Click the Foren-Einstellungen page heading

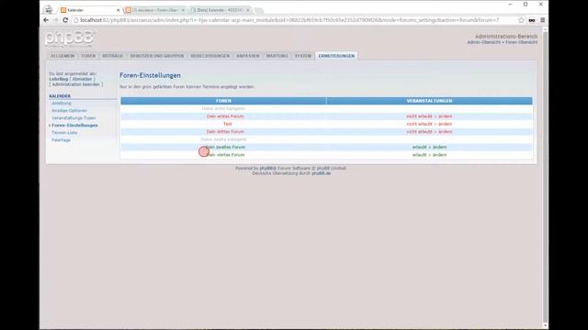click(150, 75)
